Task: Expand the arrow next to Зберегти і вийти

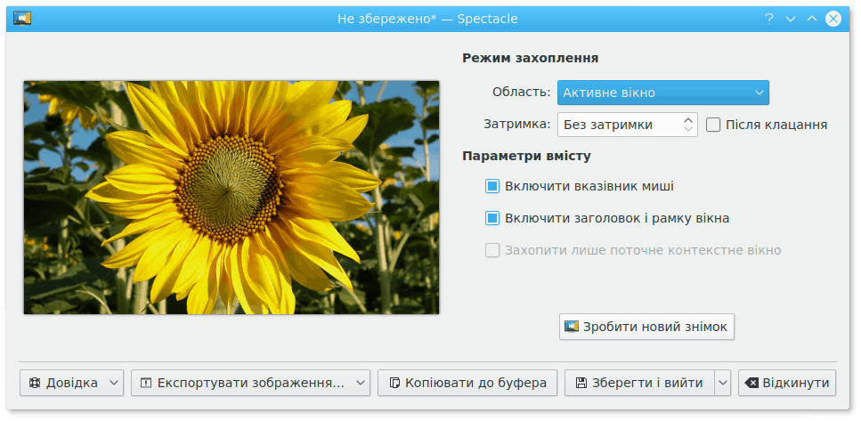Action: tap(723, 383)
